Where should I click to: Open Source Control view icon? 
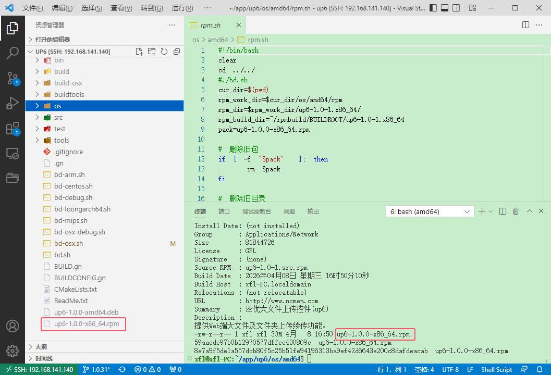[13, 79]
